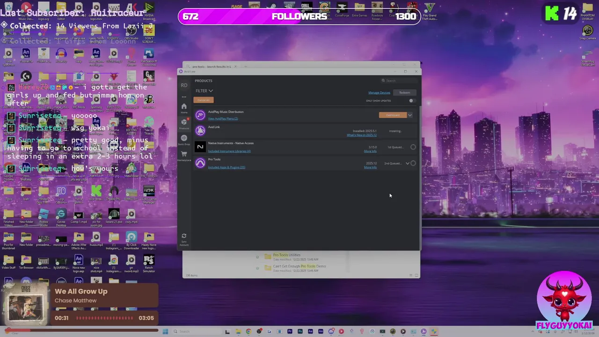Click the followers goal progress bar

click(x=299, y=16)
